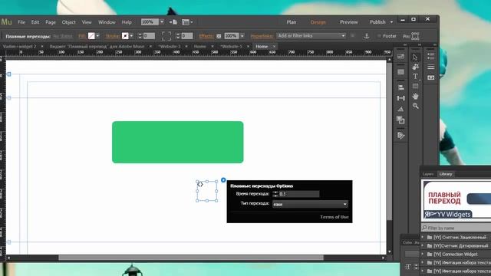Close the active Home document tab
The height and width of the screenshot is (276, 491).
click(x=274, y=46)
